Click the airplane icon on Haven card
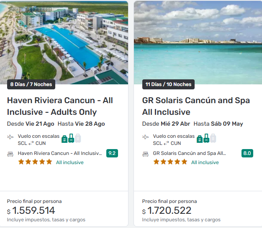The image size is (262, 228). [10, 137]
